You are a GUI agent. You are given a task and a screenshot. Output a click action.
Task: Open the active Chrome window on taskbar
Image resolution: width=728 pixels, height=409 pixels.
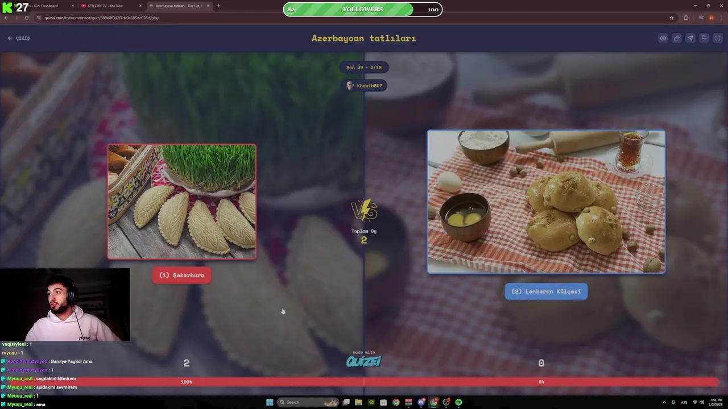point(433,402)
